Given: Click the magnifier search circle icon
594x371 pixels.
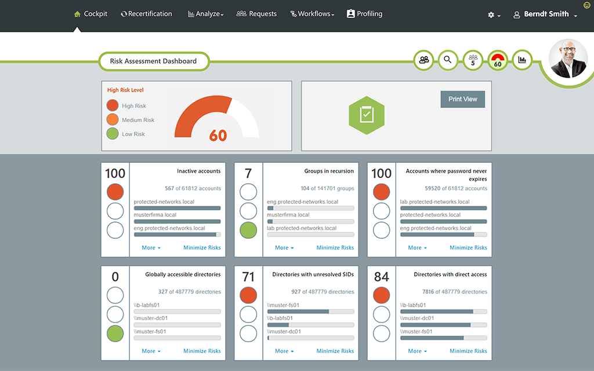Looking at the screenshot, I should click(448, 60).
